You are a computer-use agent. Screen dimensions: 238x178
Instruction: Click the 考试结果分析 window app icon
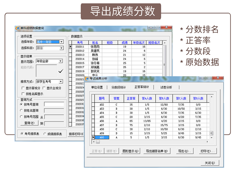87,79
